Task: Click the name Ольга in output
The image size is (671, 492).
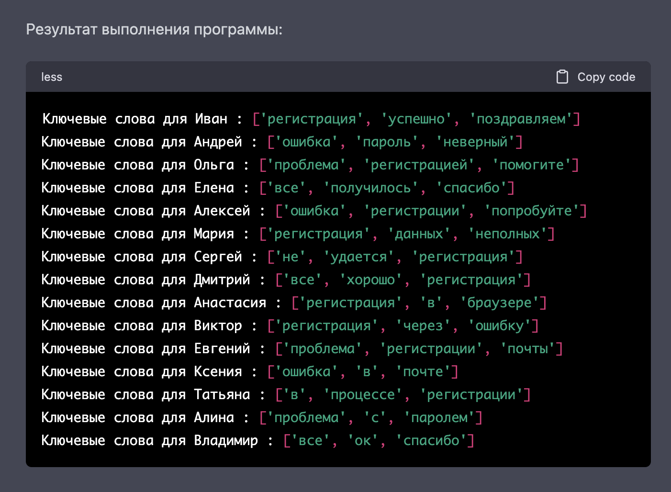Action: click(214, 165)
